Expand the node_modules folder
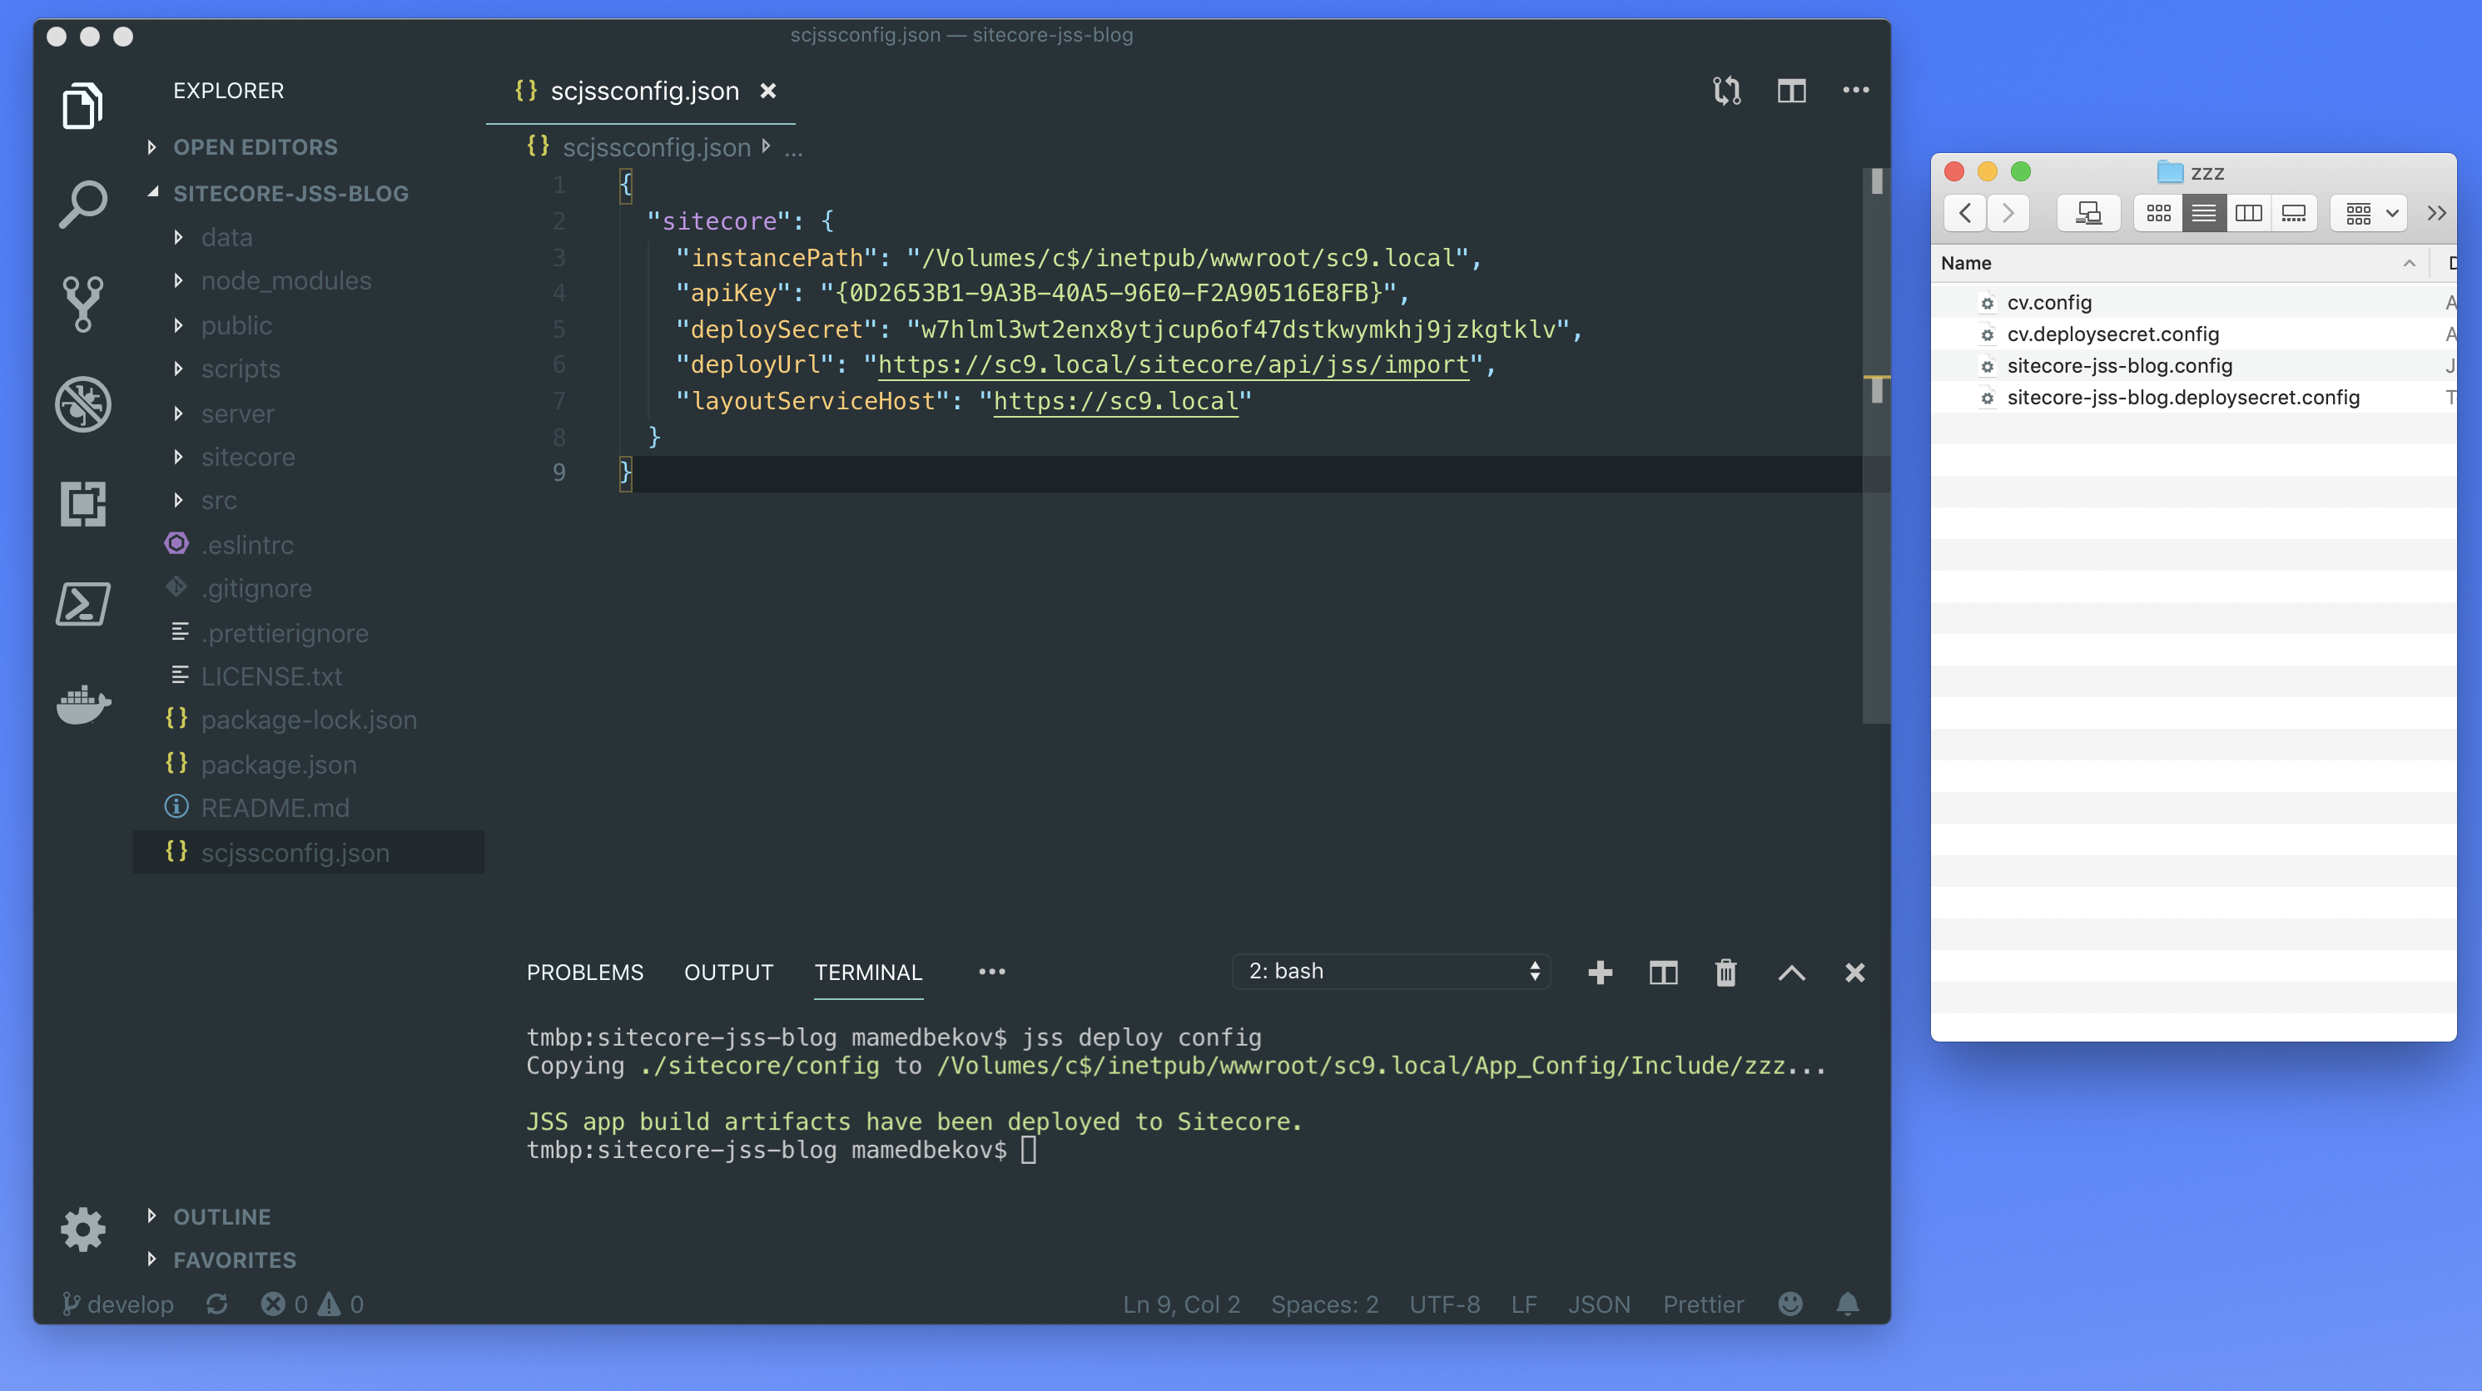Viewport: 2482px width, 1391px height. (x=286, y=280)
